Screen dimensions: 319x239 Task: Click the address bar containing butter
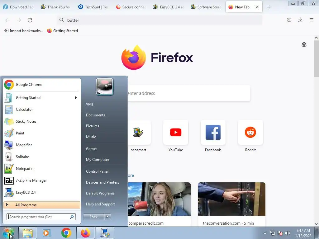(x=159, y=20)
